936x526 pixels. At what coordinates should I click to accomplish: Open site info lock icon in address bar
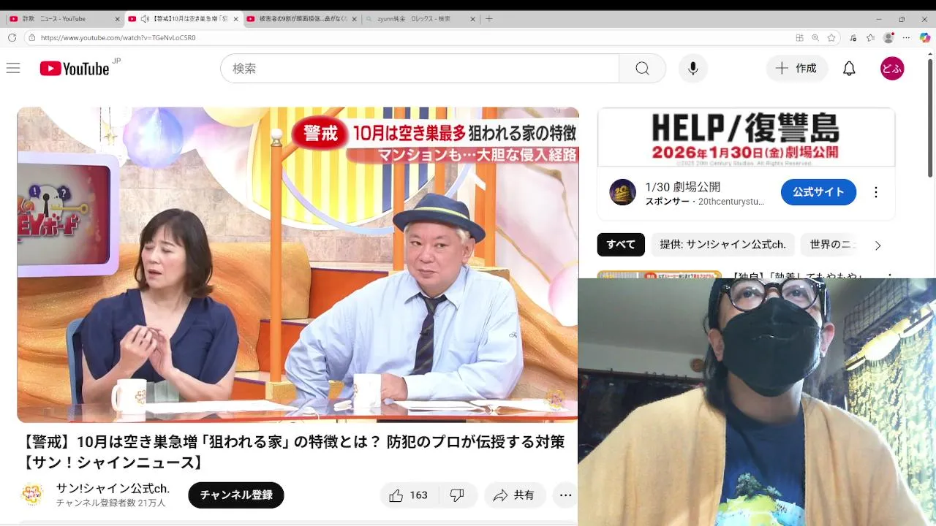pyautogui.click(x=32, y=37)
